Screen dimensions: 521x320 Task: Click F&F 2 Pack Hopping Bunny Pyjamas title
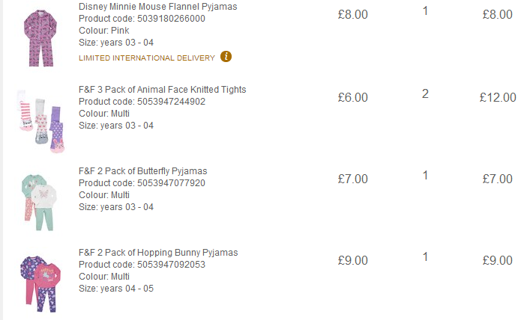[x=158, y=253]
